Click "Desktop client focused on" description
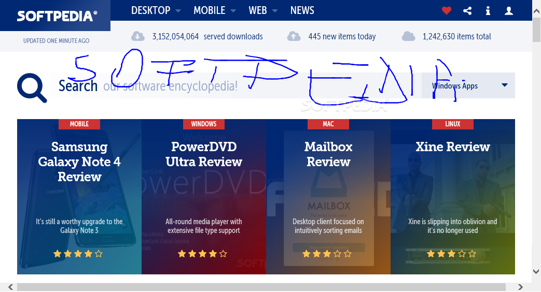This screenshot has width=541, height=292. point(328,226)
